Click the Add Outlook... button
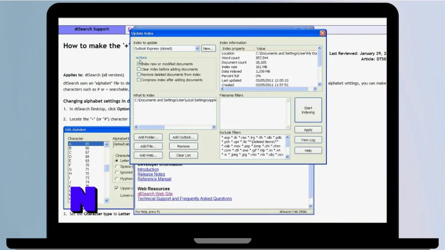This screenshot has width=445, height=250. tap(183, 137)
